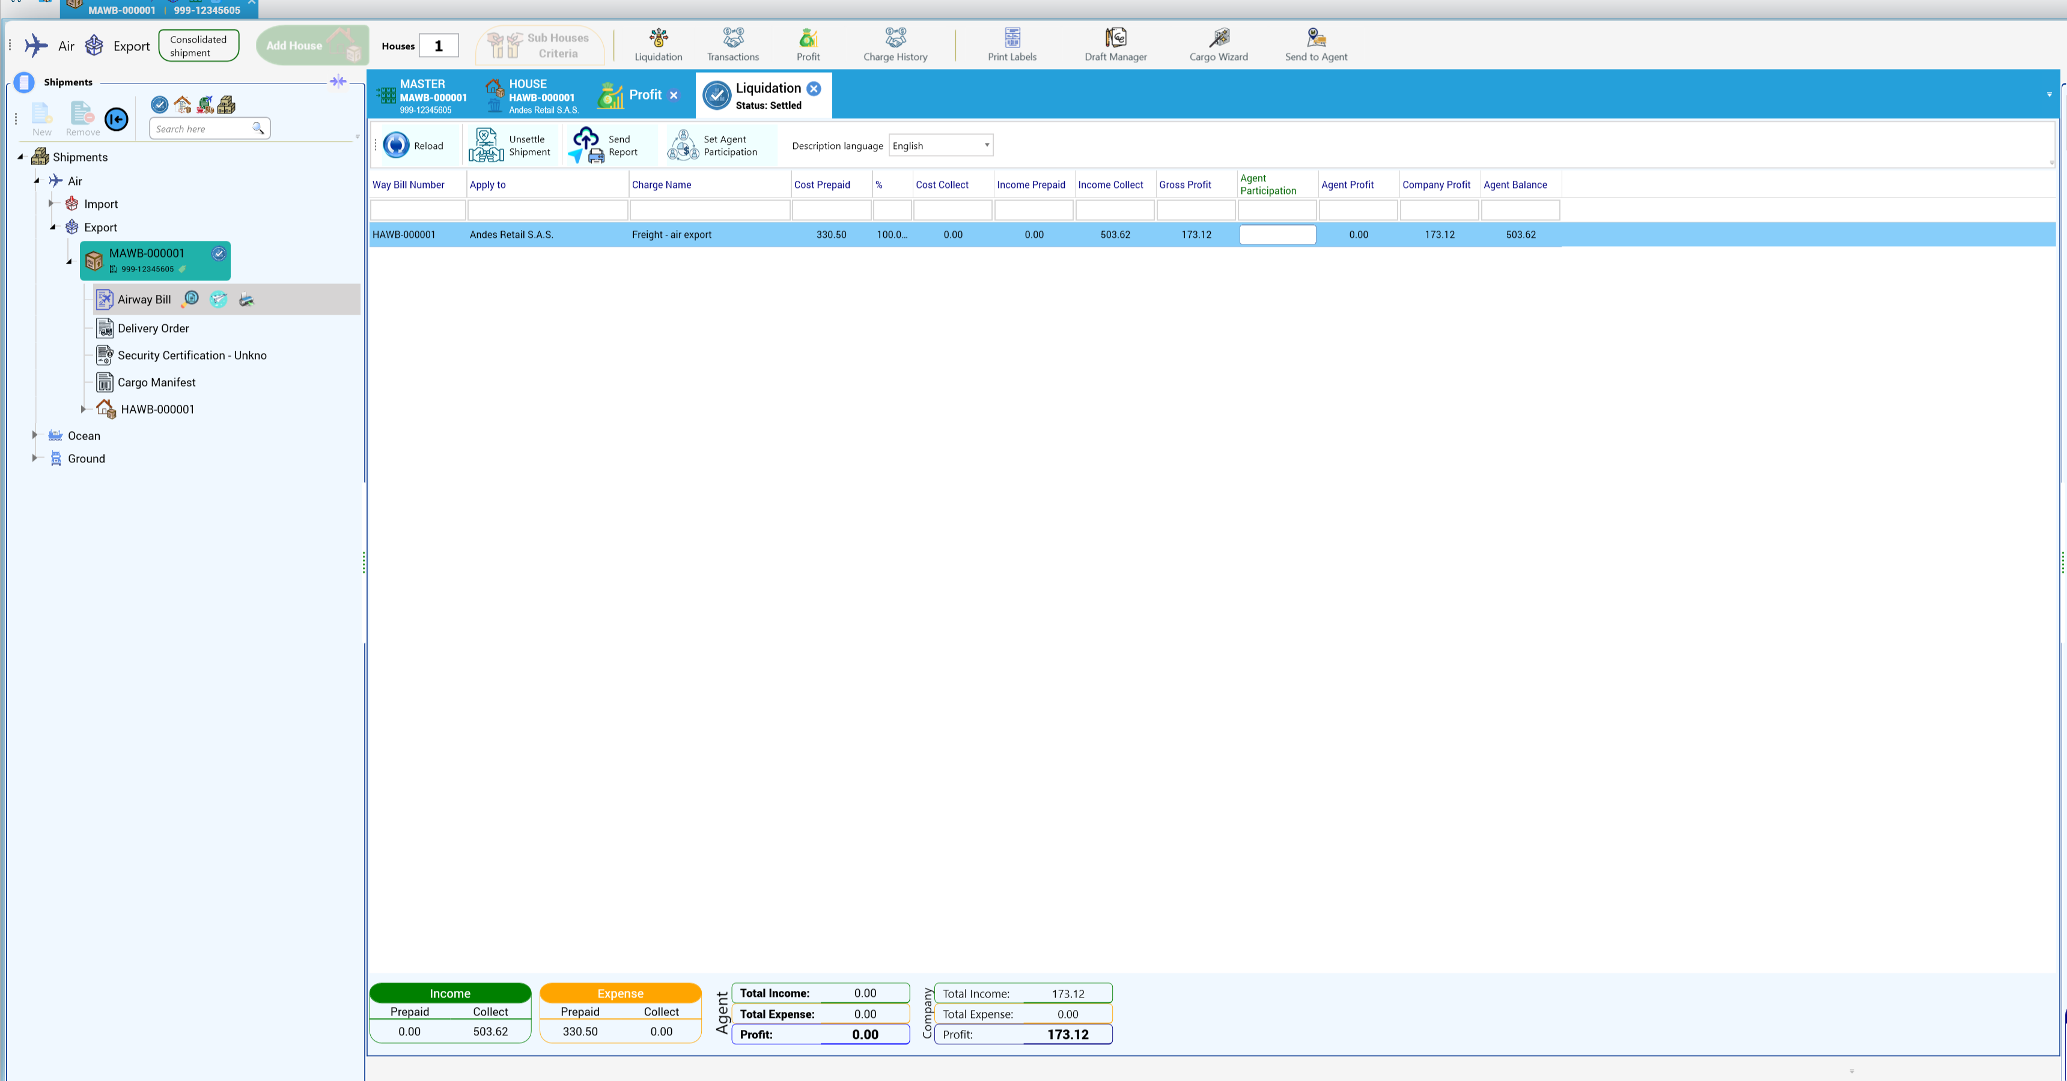This screenshot has height=1081, width=2067.
Task: Launch Draft Manager
Action: [1115, 45]
